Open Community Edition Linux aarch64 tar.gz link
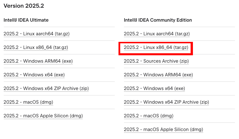This screenshot has height=139, width=239. click(x=157, y=34)
